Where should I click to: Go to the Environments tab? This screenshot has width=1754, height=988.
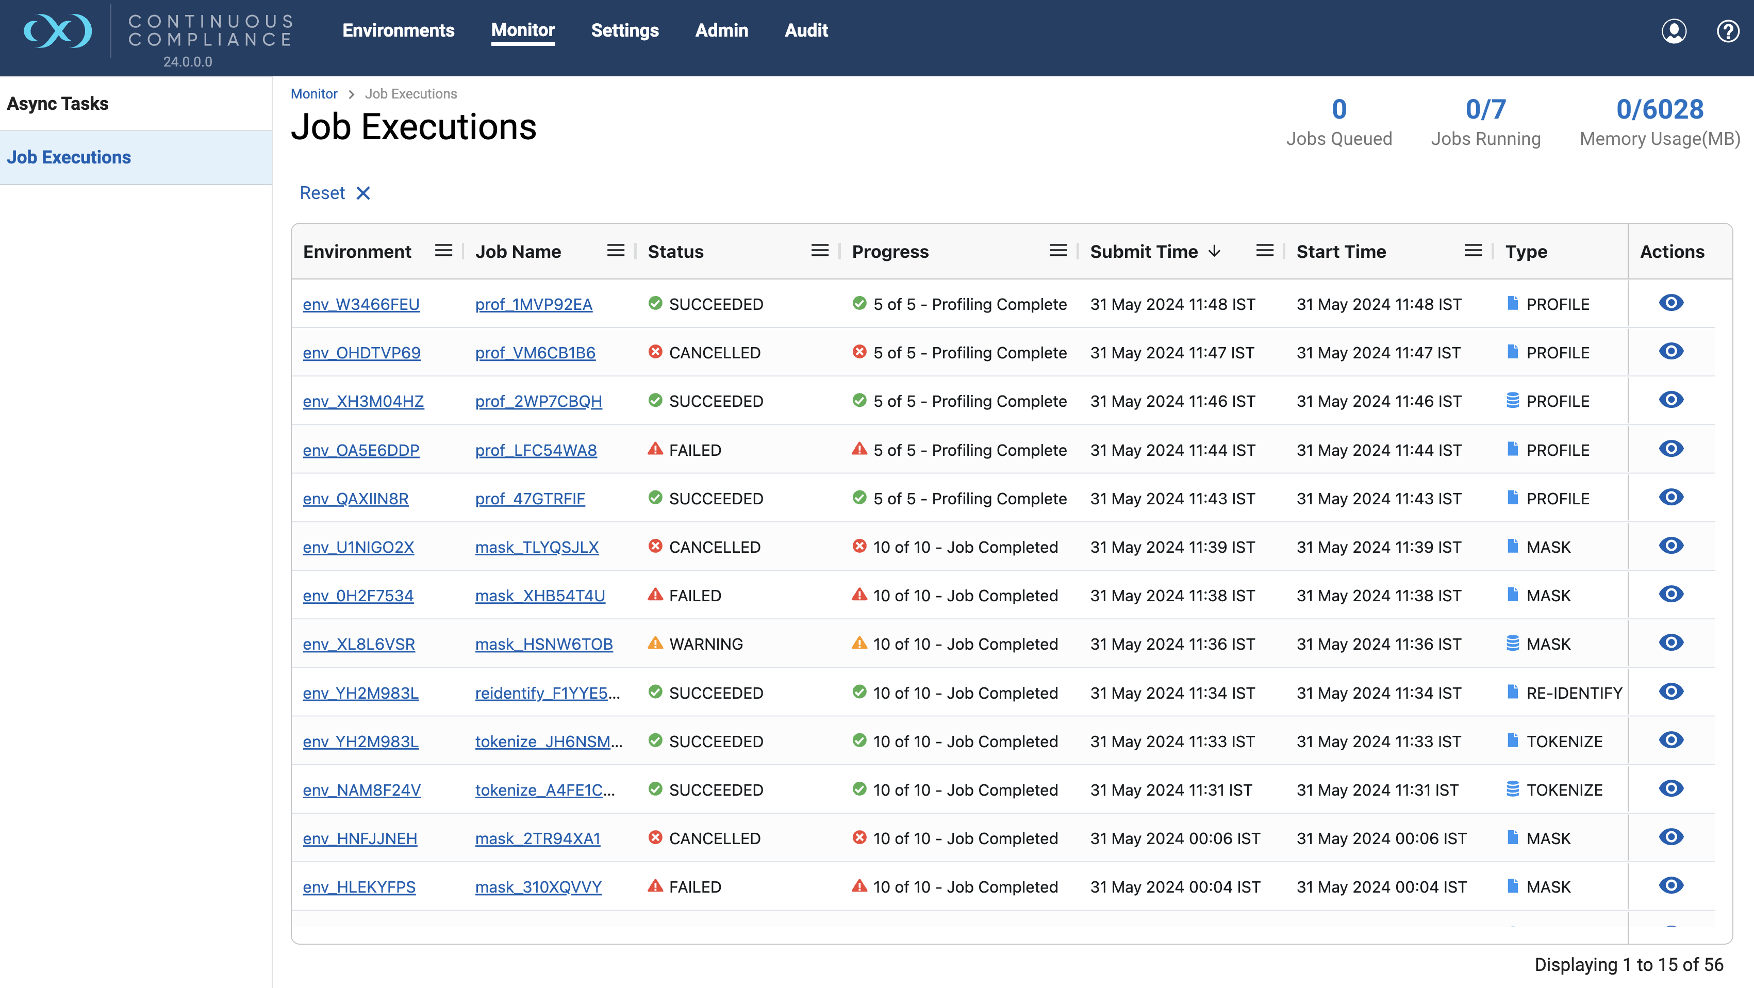pyautogui.click(x=399, y=30)
